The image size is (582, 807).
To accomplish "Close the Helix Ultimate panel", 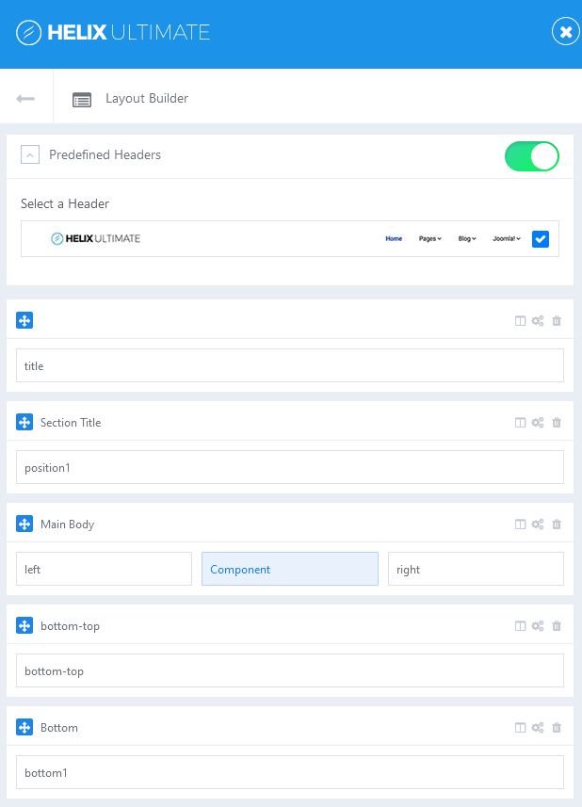I will [565, 32].
